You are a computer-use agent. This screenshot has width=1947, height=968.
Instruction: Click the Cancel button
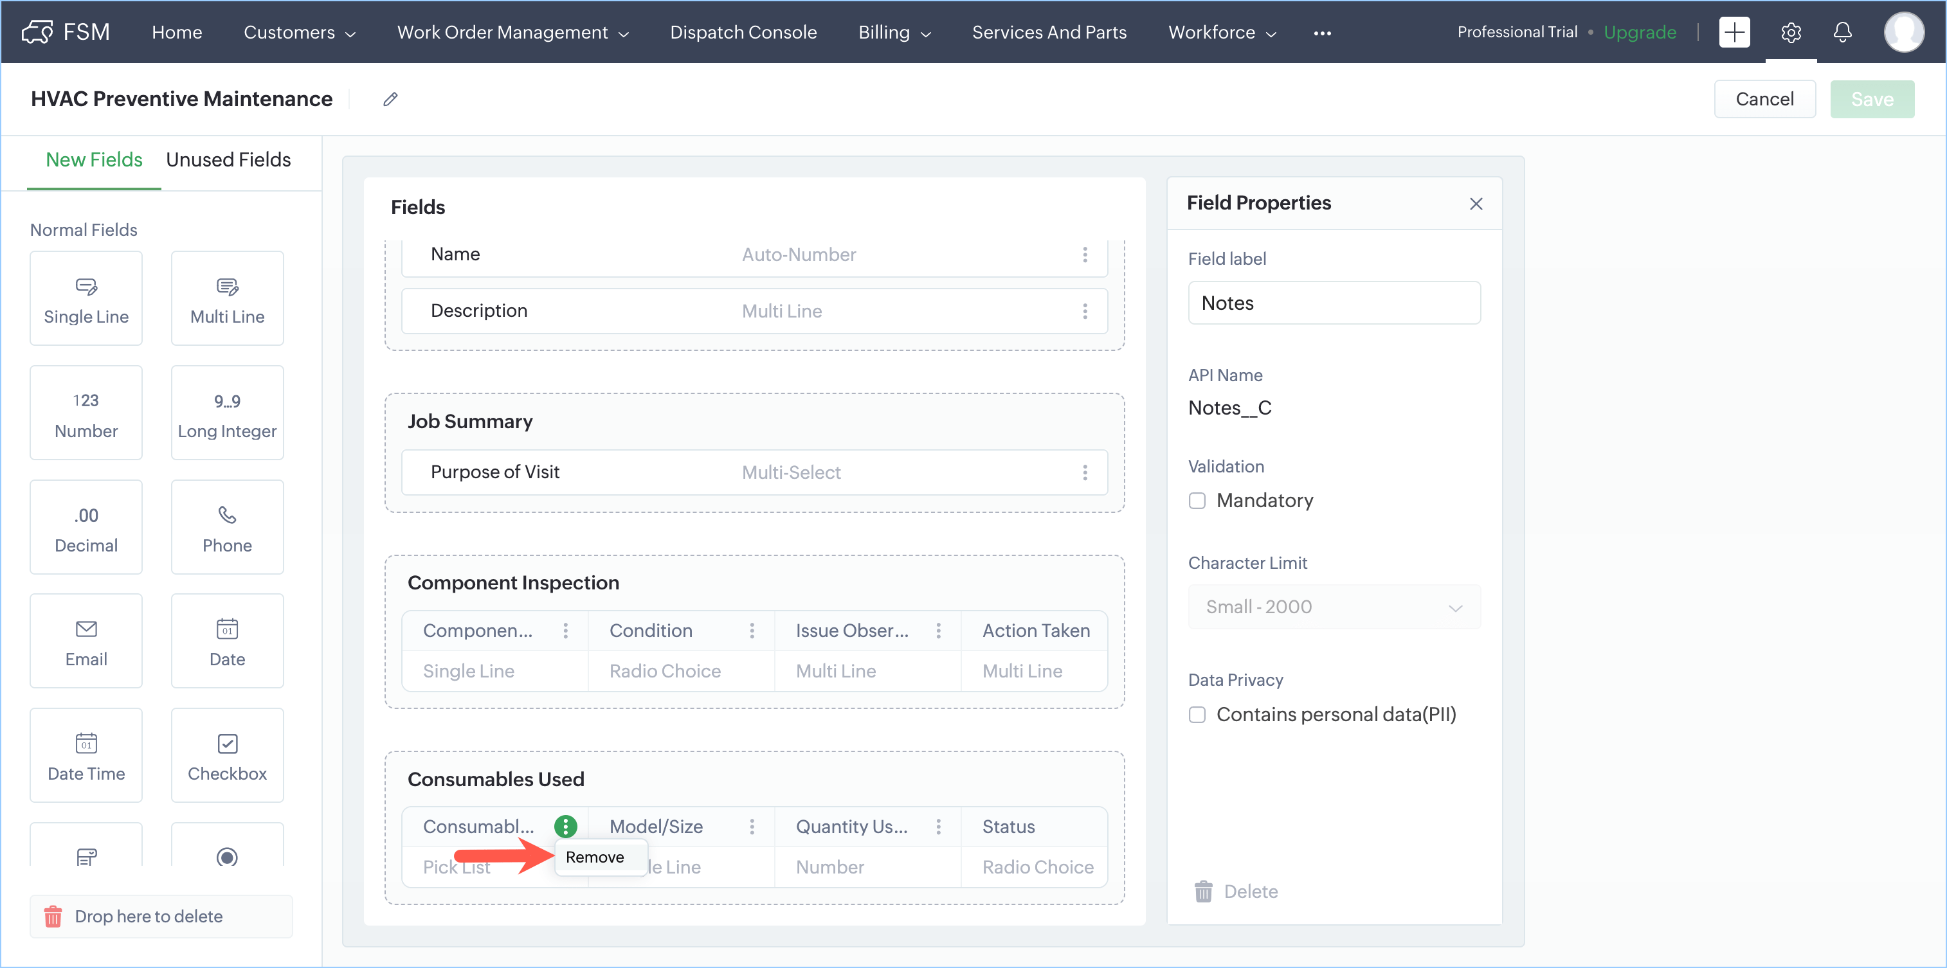[x=1764, y=99]
